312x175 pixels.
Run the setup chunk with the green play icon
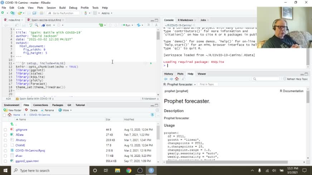coord(151,63)
